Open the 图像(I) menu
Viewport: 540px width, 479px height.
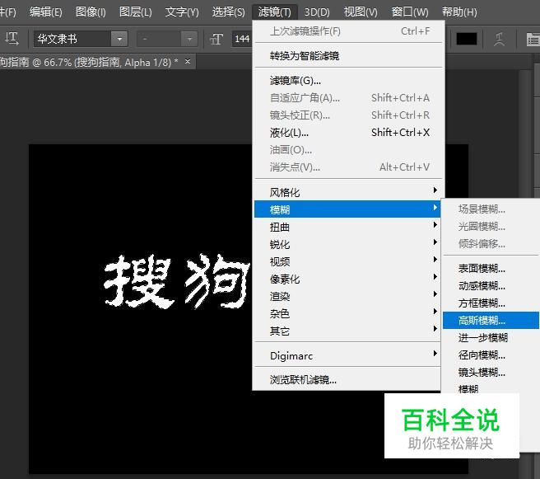[91, 12]
